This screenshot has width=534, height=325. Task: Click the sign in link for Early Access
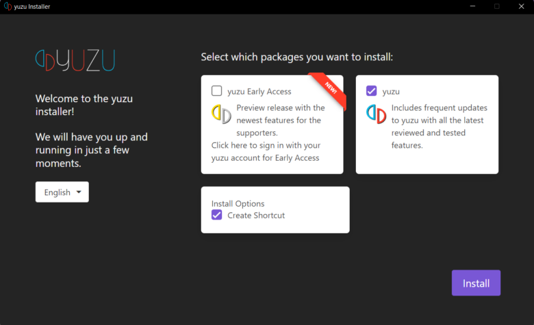266,151
